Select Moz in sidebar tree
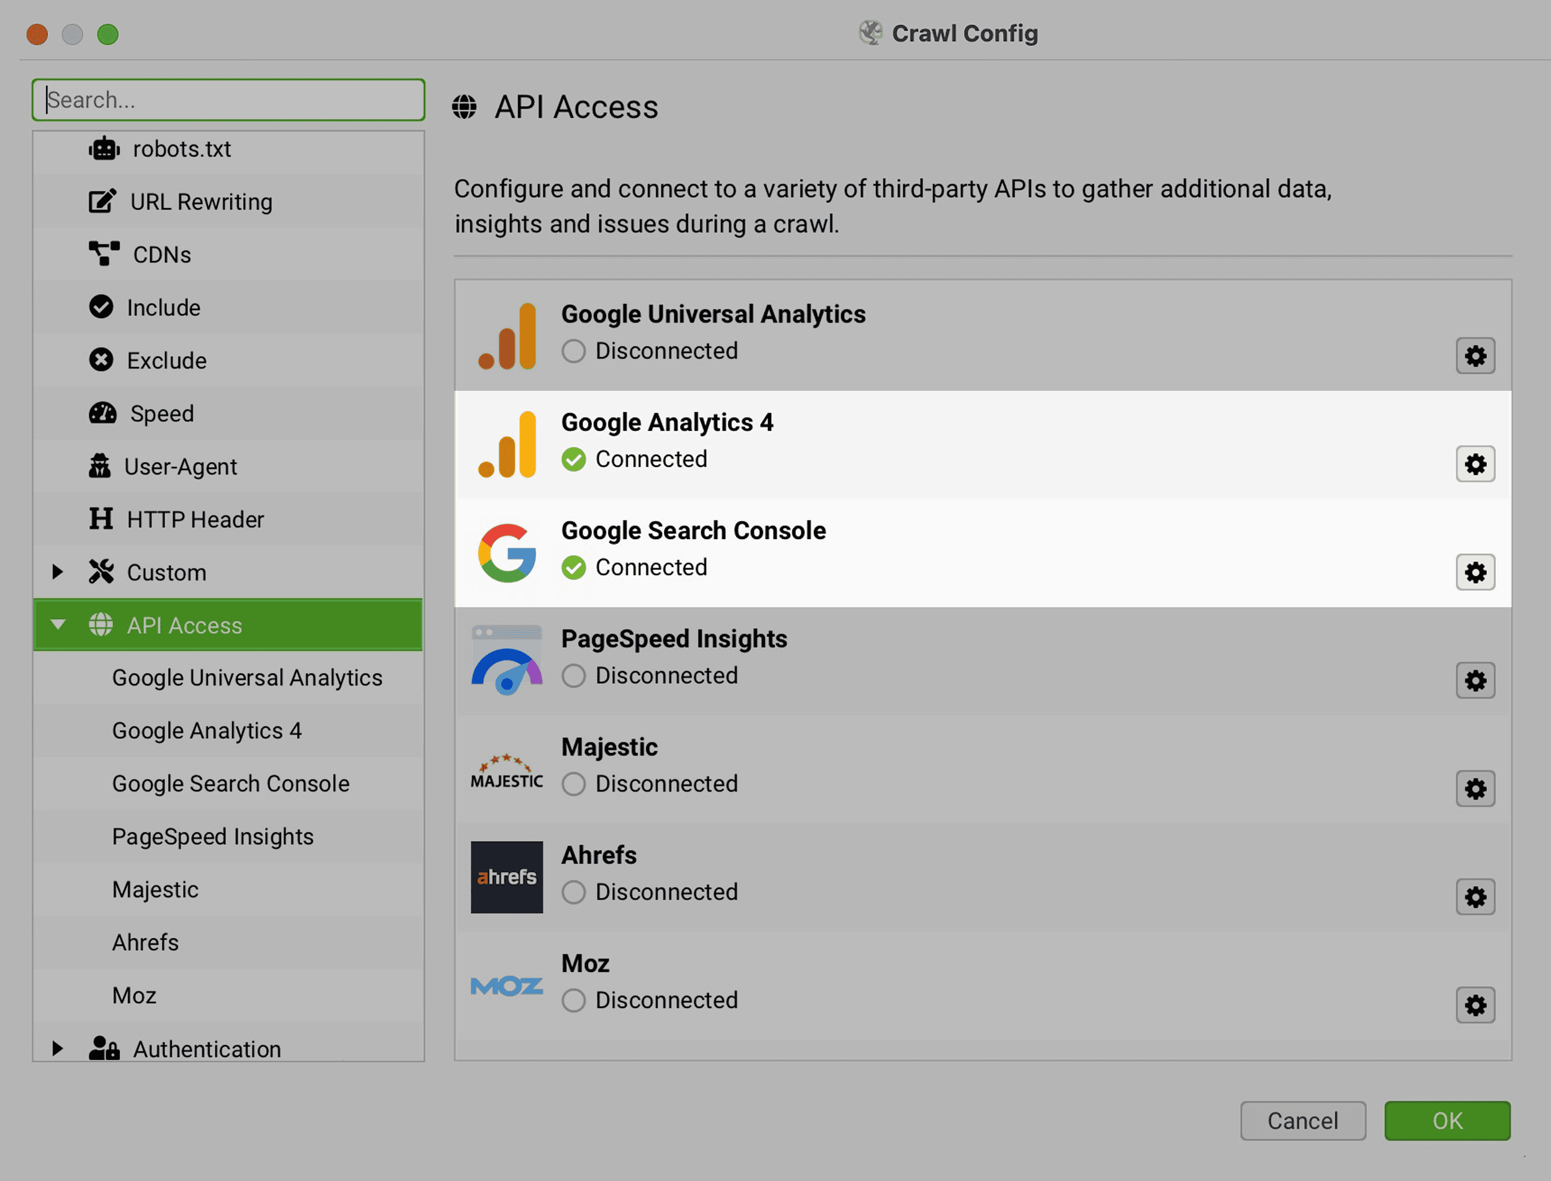This screenshot has height=1181, width=1551. 228,996
